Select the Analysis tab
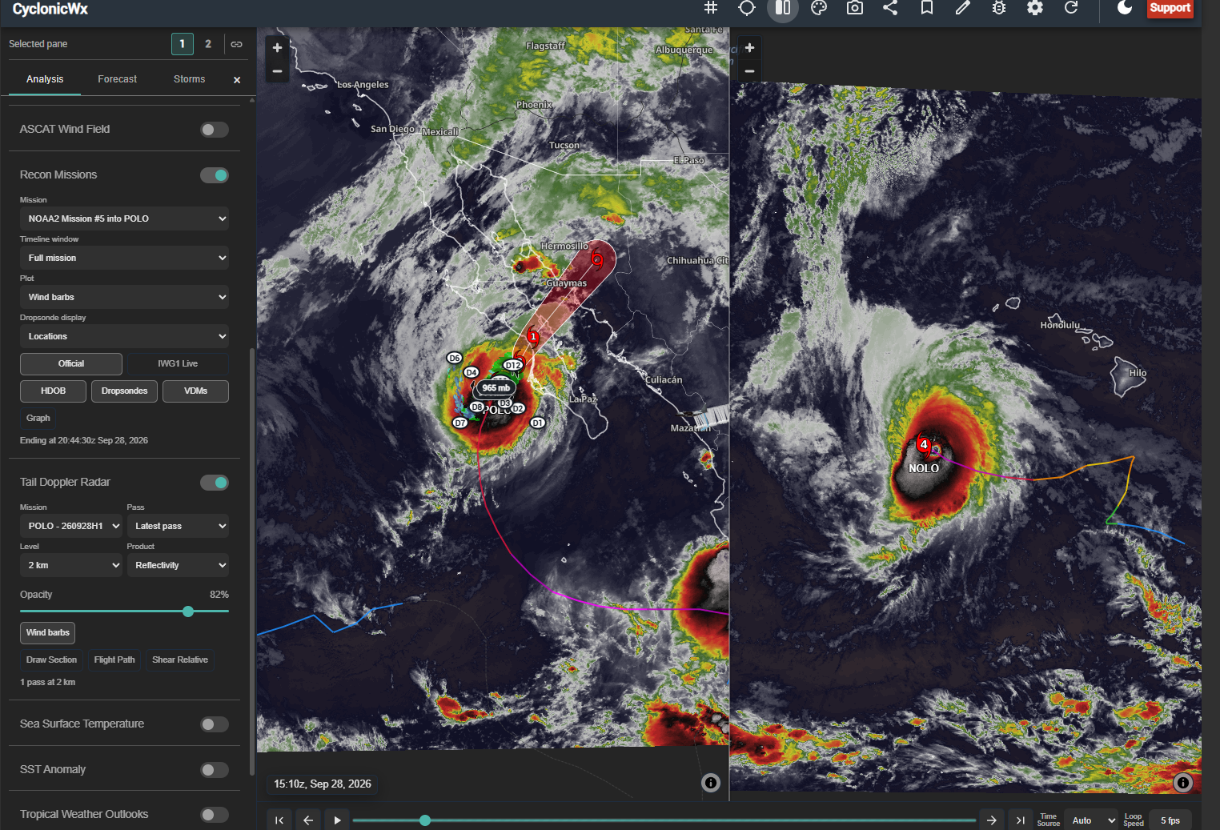 [45, 79]
